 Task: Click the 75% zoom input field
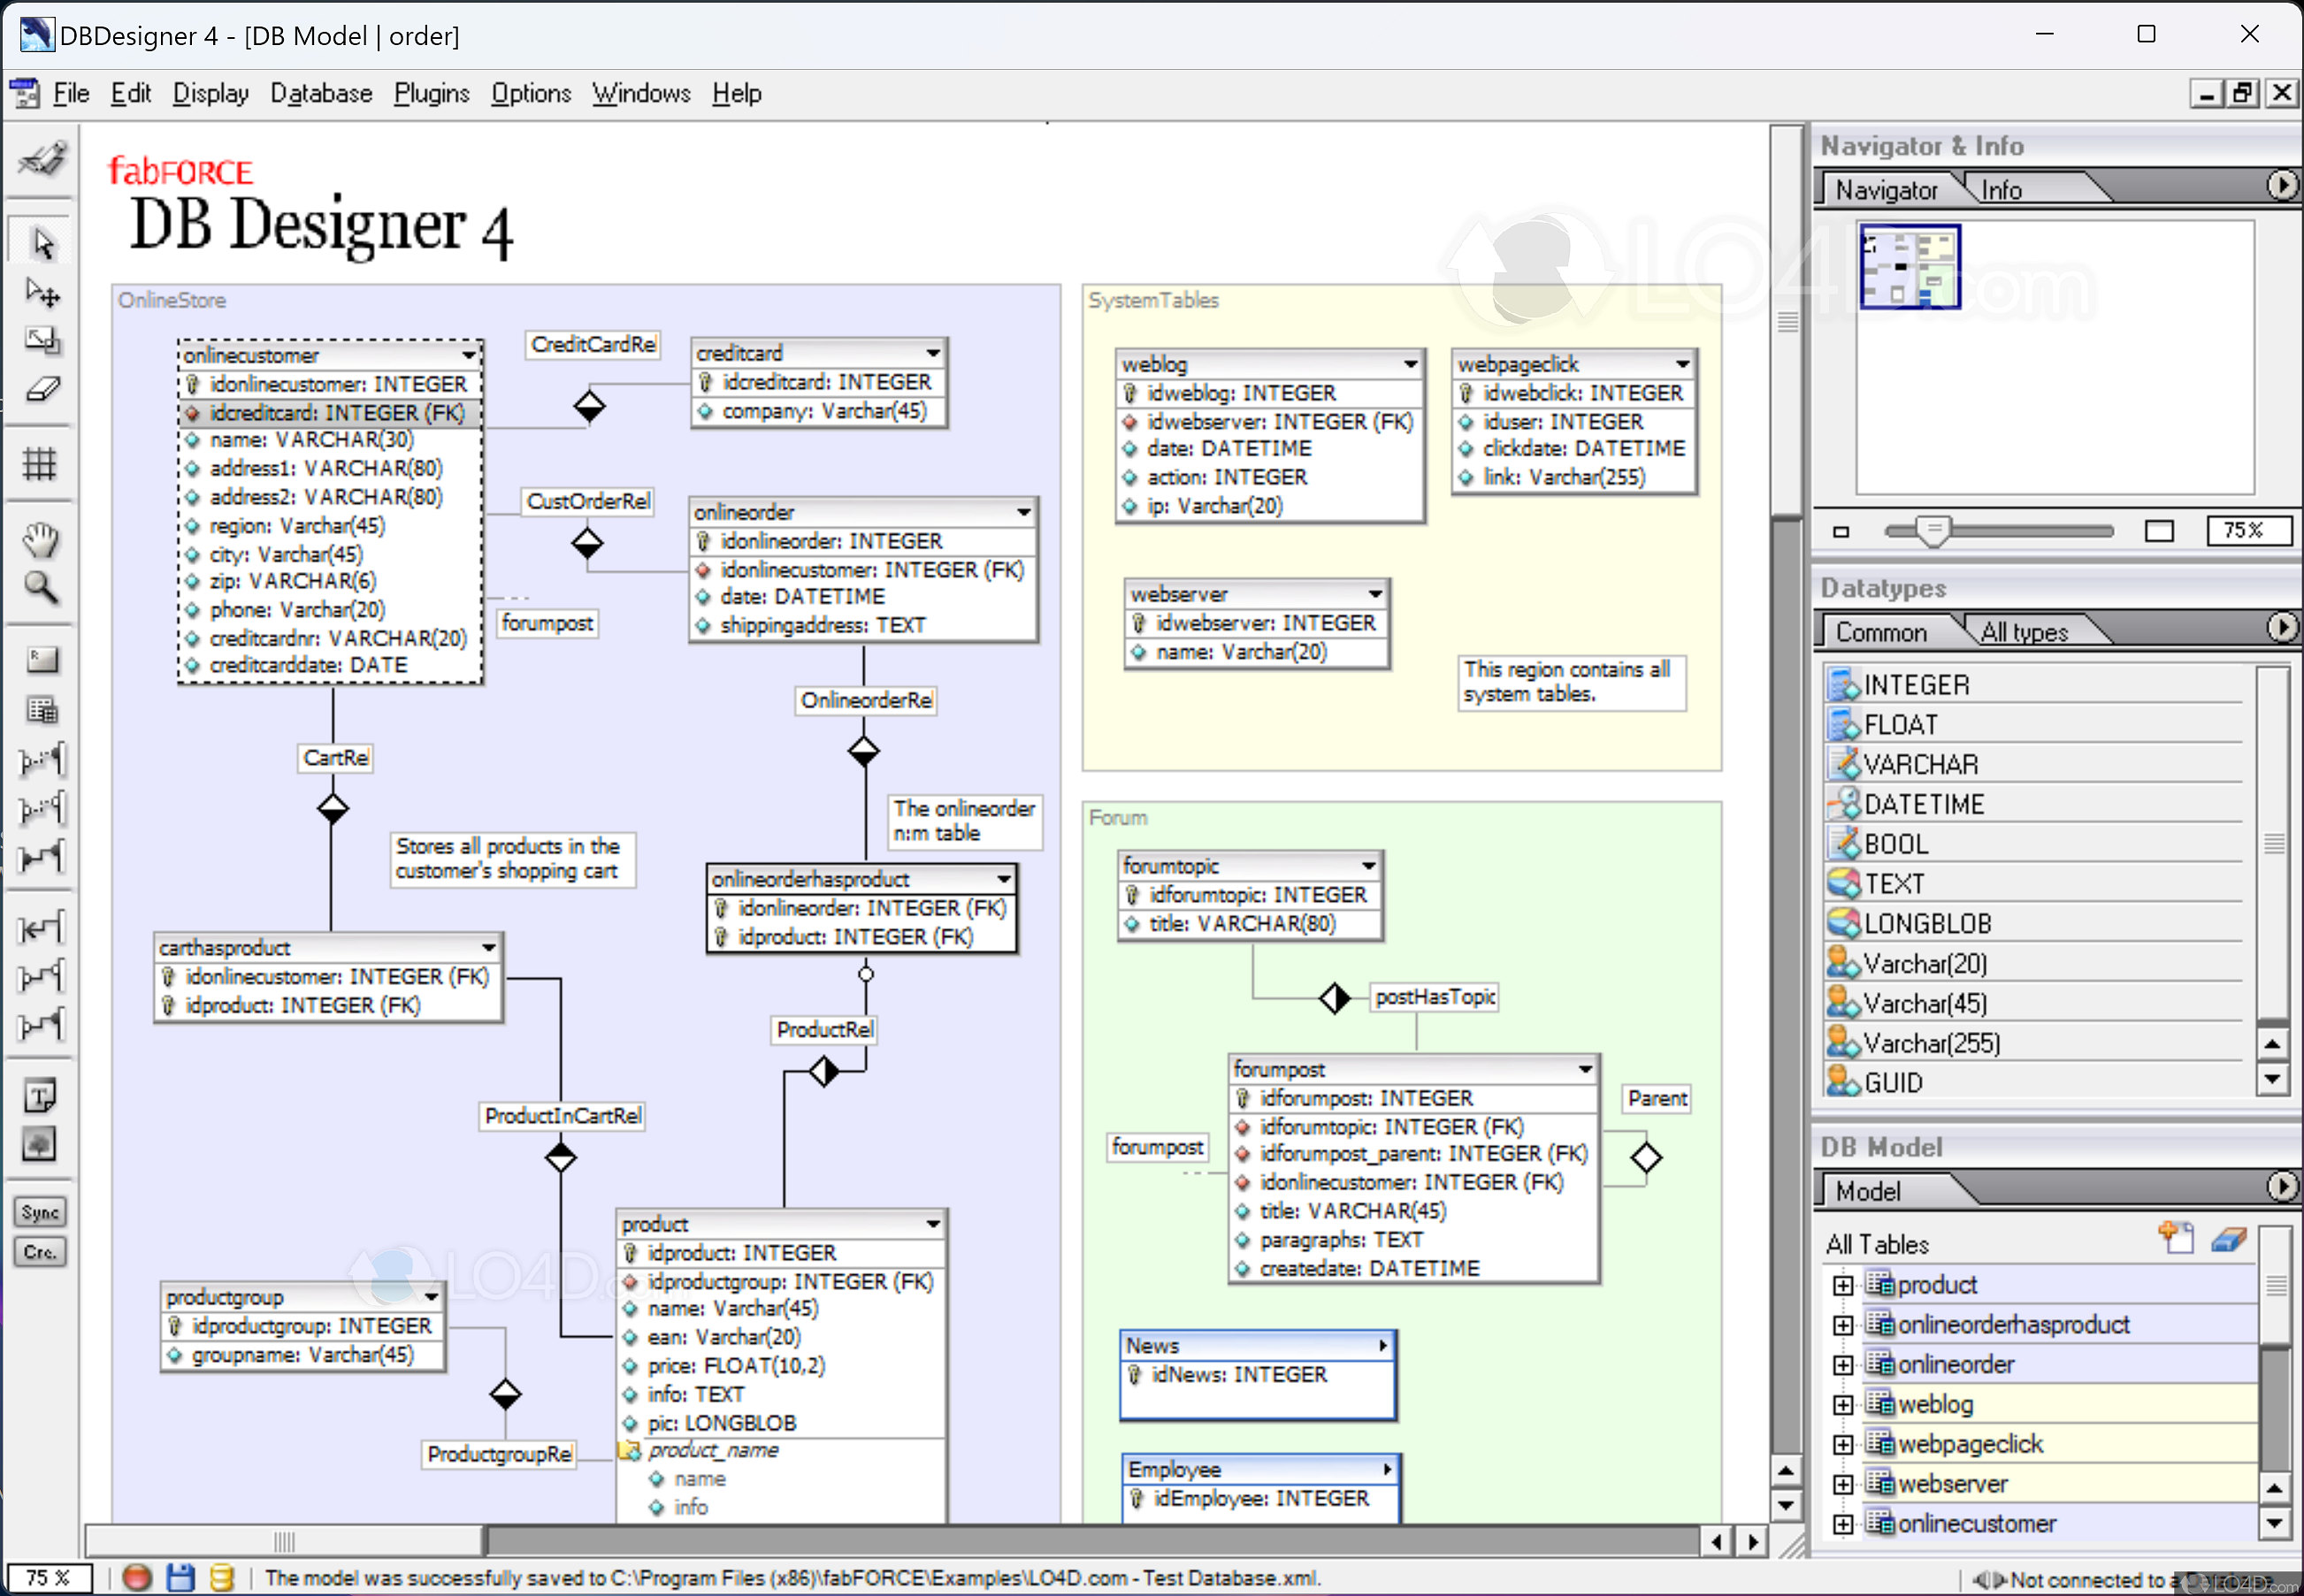[2247, 530]
